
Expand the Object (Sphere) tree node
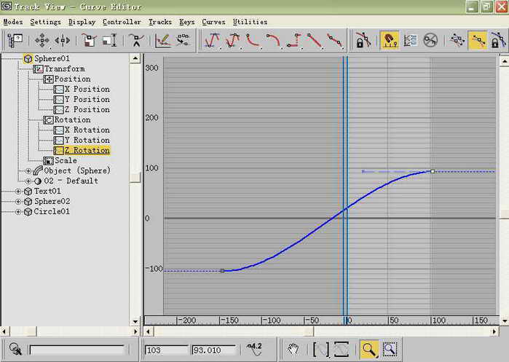[29, 170]
